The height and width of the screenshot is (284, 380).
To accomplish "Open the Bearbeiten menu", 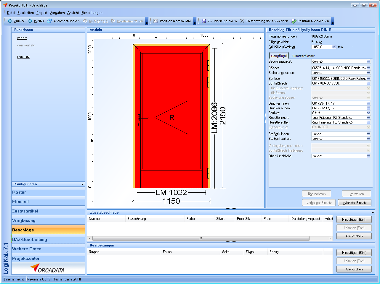I will [x=26, y=13].
